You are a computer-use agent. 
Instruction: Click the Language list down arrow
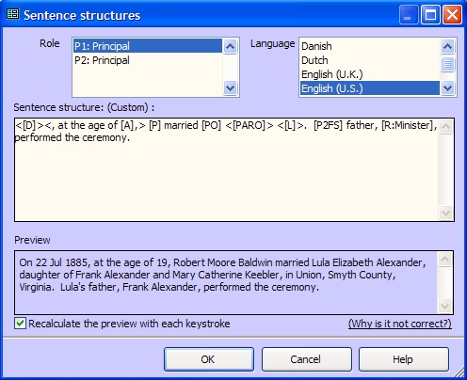pyautogui.click(x=447, y=88)
